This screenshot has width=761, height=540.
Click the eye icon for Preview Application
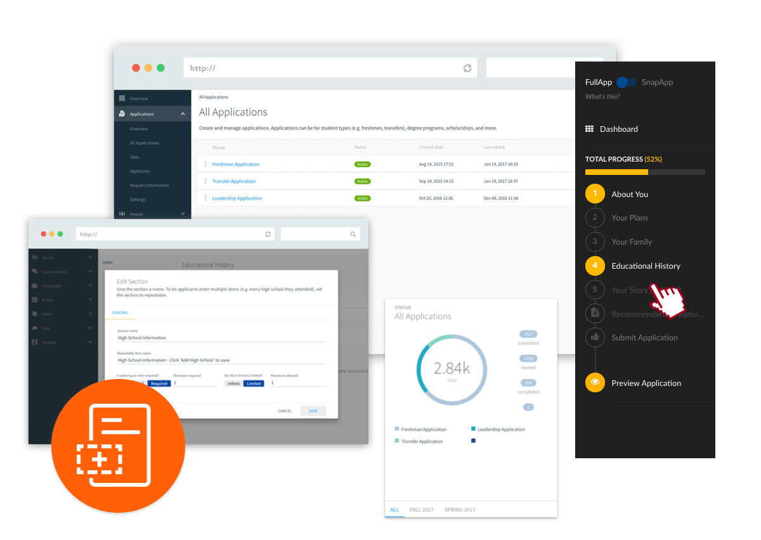pyautogui.click(x=595, y=383)
